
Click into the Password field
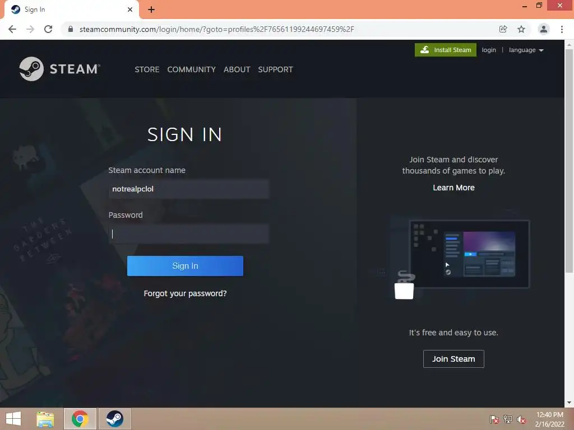(189, 234)
